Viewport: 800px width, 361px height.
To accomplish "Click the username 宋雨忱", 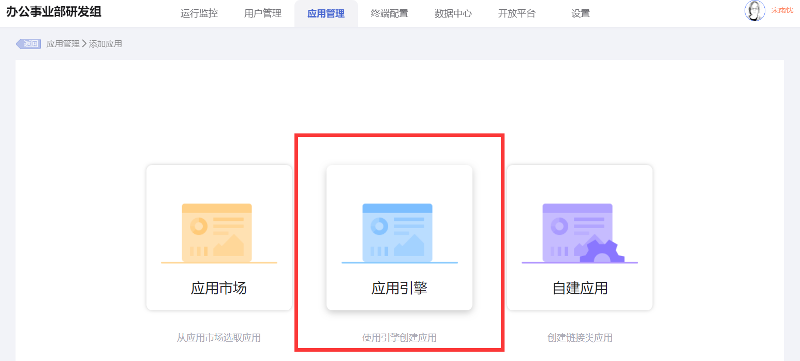I will [x=782, y=10].
